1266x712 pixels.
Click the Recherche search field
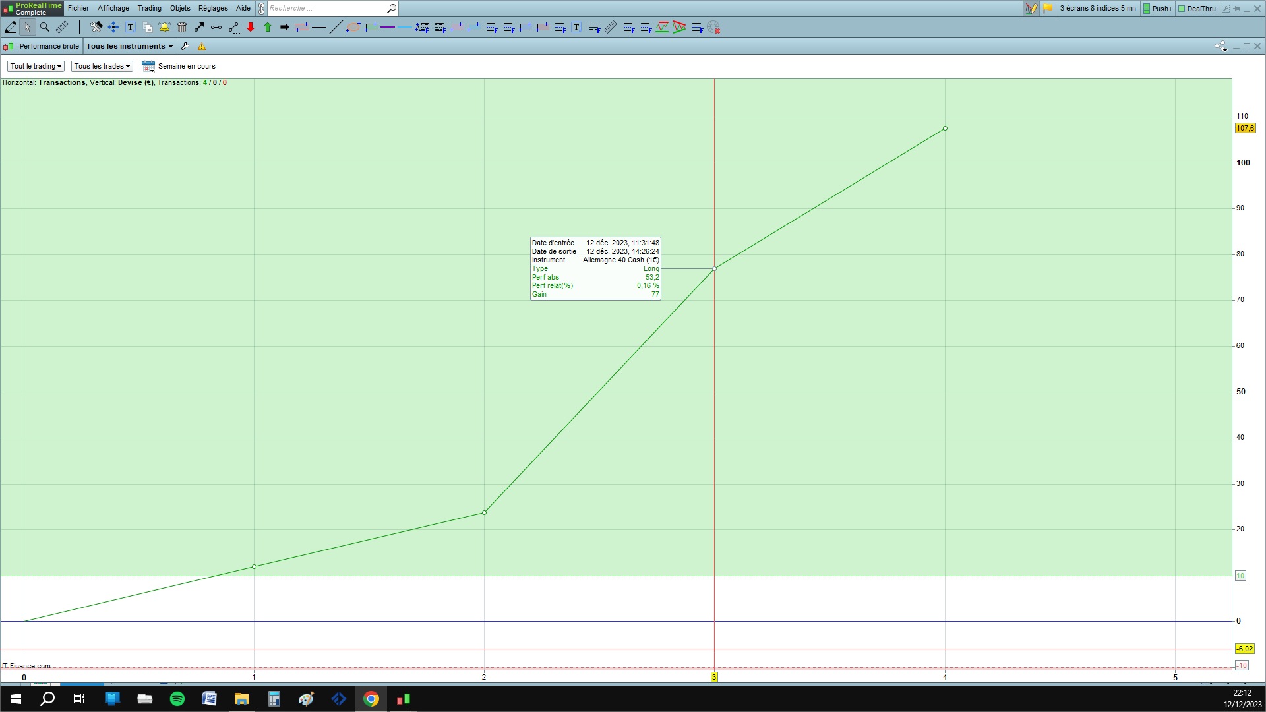[x=326, y=9]
